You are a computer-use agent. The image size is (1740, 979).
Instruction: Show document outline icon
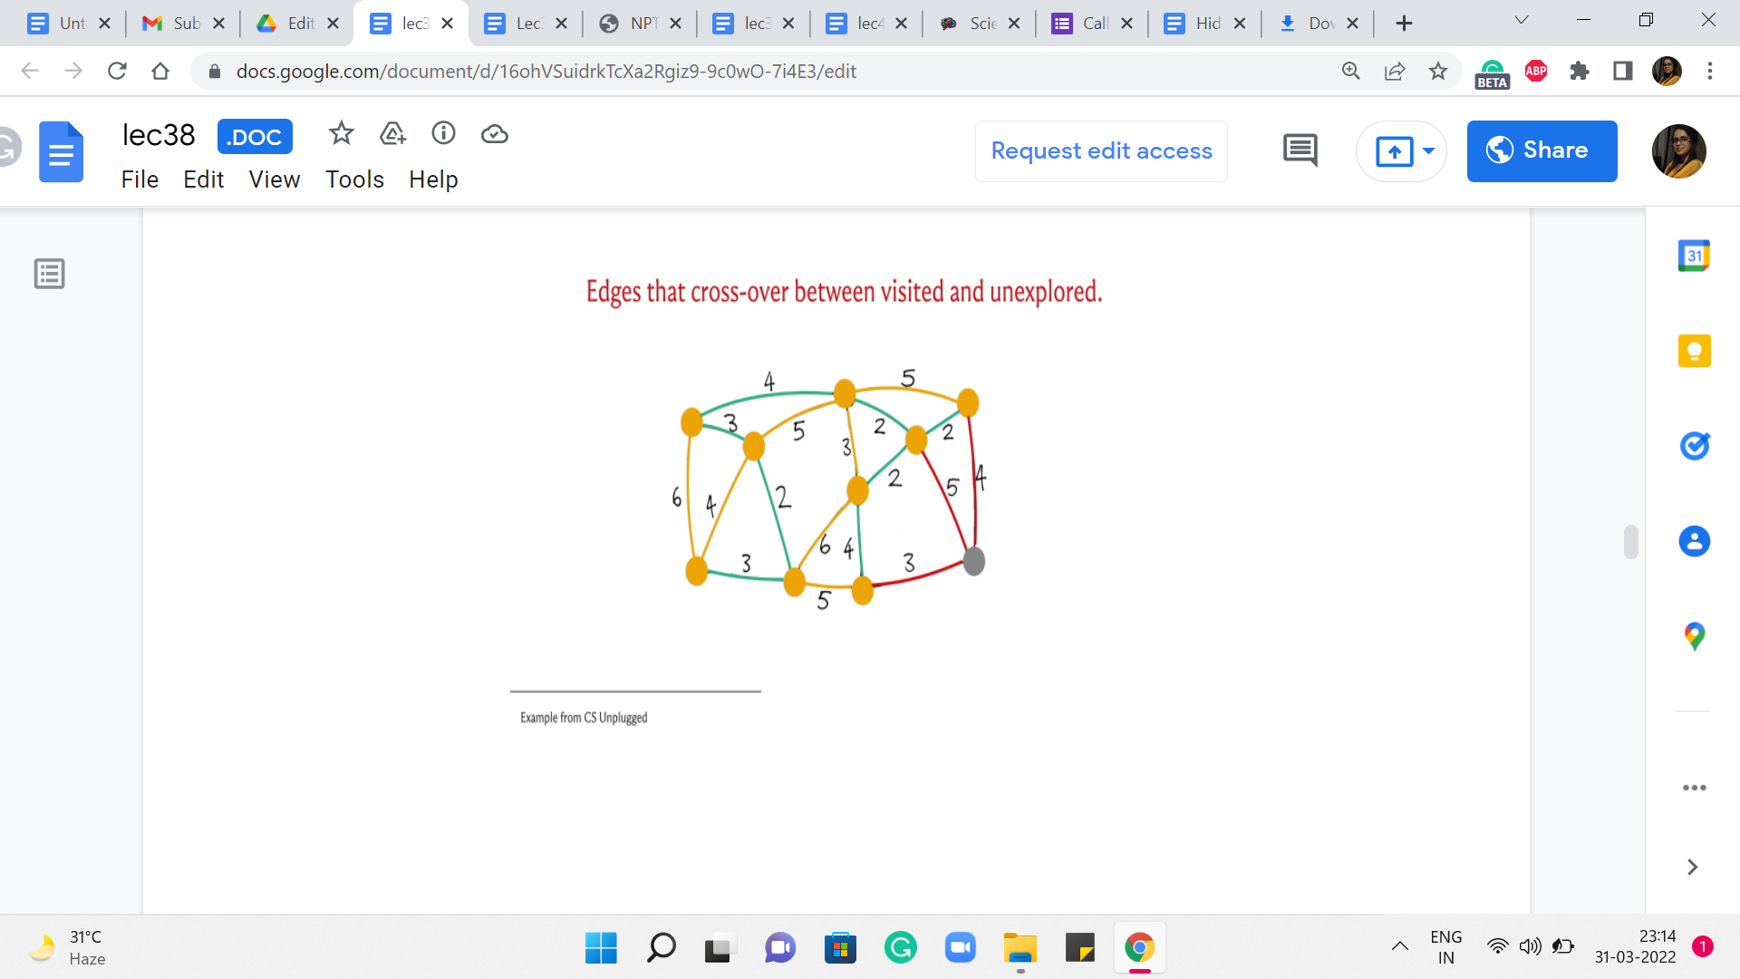(x=49, y=274)
